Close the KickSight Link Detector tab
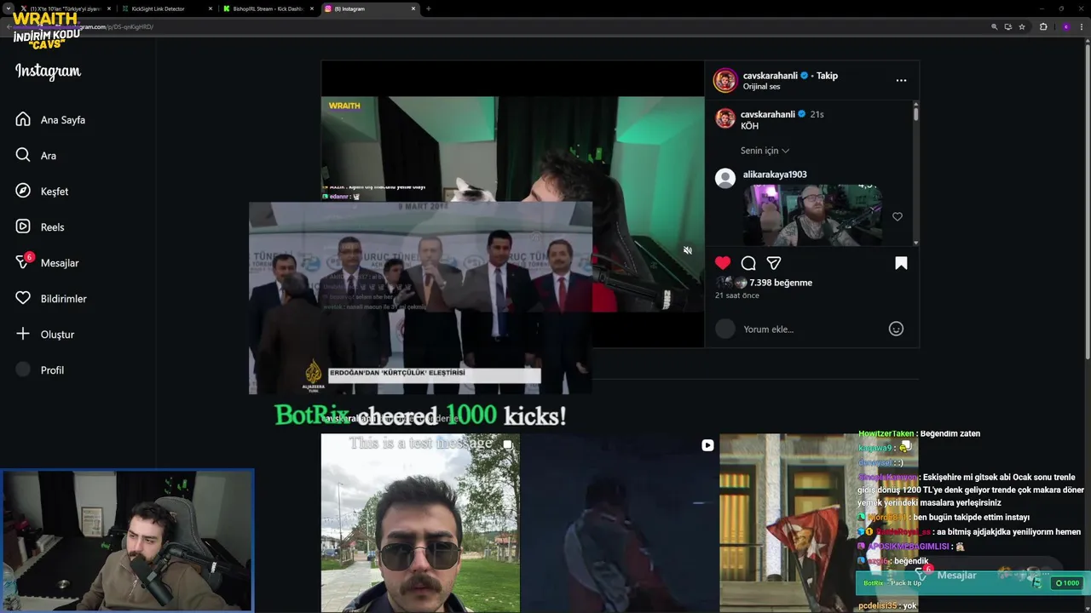This screenshot has height=613, width=1091. [x=210, y=9]
